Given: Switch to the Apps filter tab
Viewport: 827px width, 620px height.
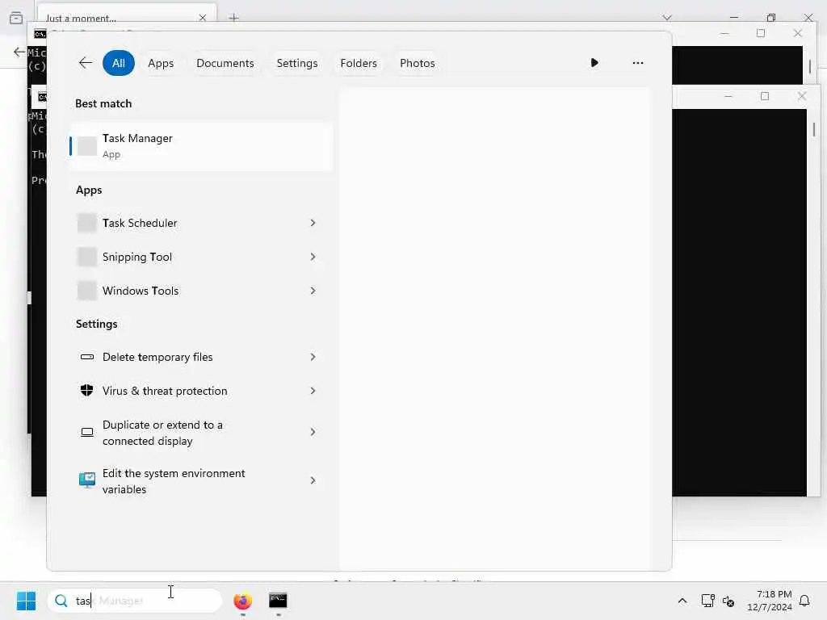Looking at the screenshot, I should [161, 63].
